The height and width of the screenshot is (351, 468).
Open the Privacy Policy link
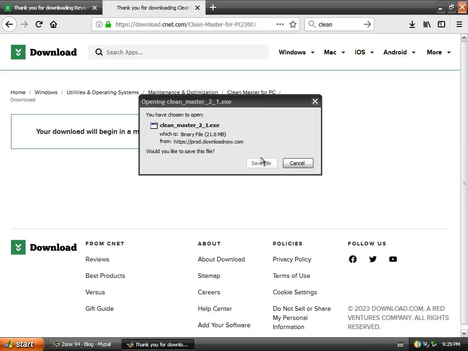[292, 260]
